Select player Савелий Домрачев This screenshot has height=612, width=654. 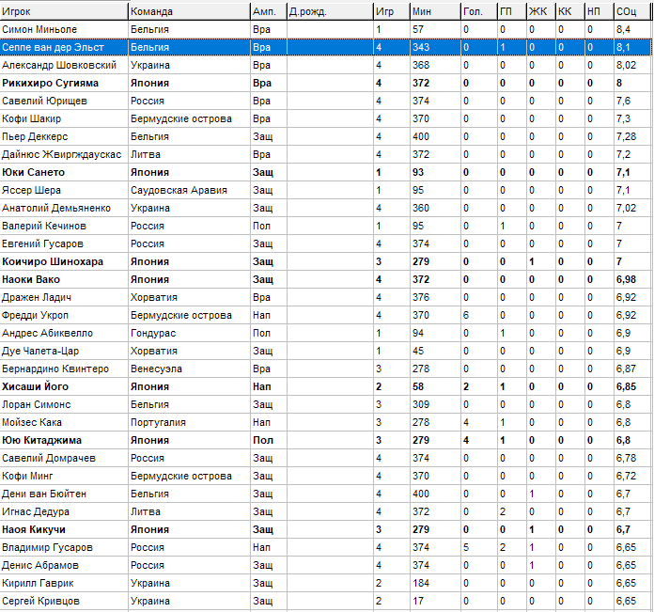pyautogui.click(x=49, y=458)
